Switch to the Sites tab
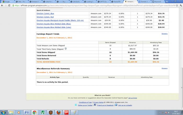Screen dimensions: 183x115 pos(22,2)
